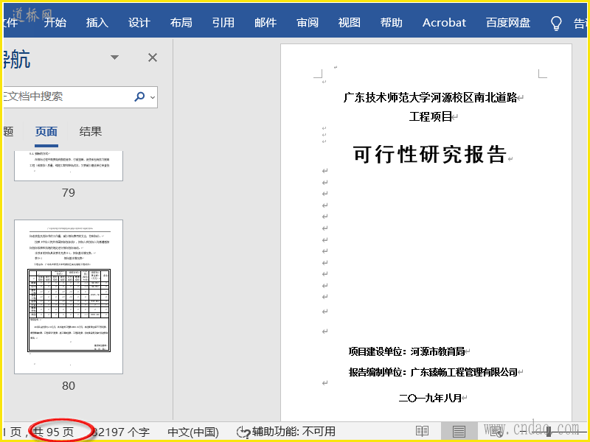Select page 80 thumbnail
Screen dimensions: 590x442
[x=69, y=297]
